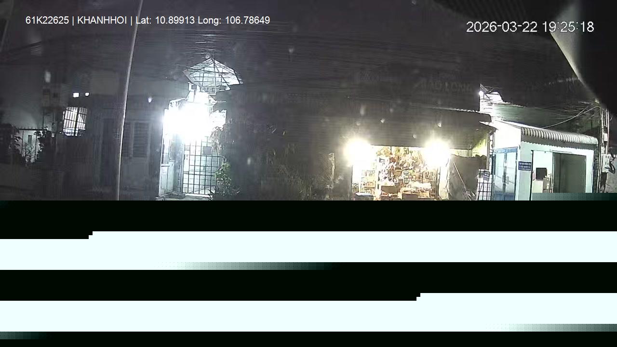
Task: Click the potted plant beside the lit gate
Action: [224, 181]
